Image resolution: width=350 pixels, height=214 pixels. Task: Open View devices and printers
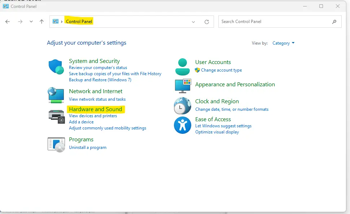coord(93,116)
